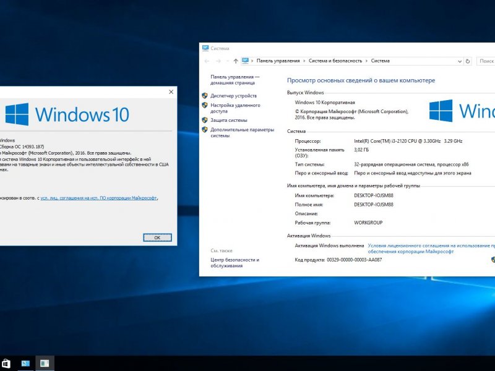The width and height of the screenshot is (495, 371).
Task: Select the Полное имя value DESKTOP-IOJSM88
Action: tap(374, 205)
